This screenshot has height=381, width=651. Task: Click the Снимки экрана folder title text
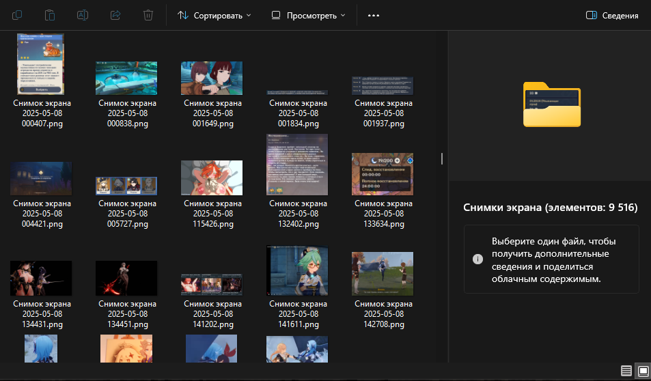click(x=550, y=207)
